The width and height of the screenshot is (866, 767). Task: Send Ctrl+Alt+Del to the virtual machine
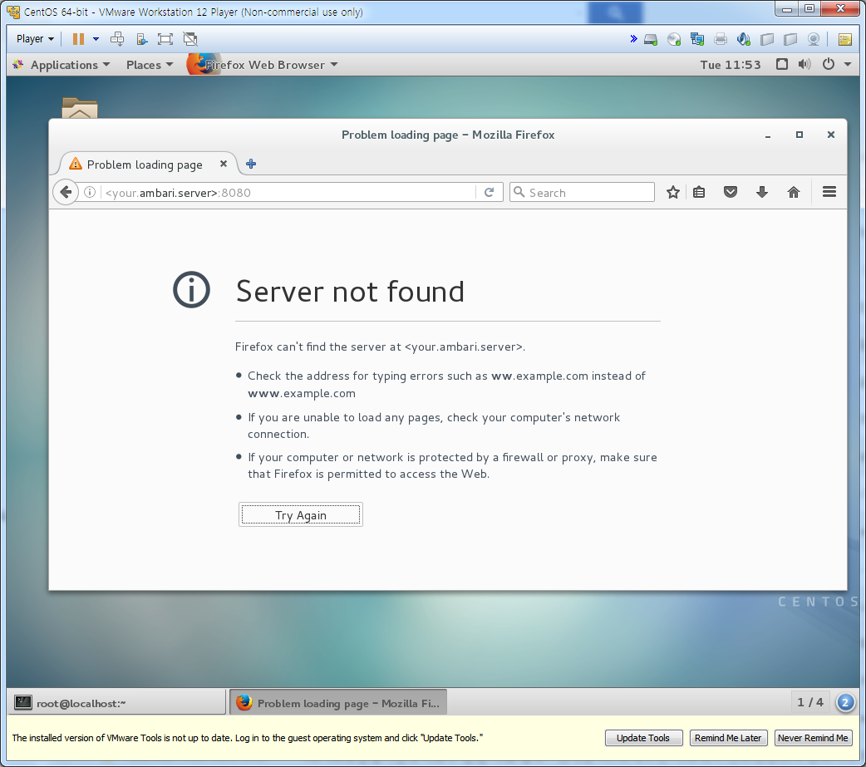(116, 39)
